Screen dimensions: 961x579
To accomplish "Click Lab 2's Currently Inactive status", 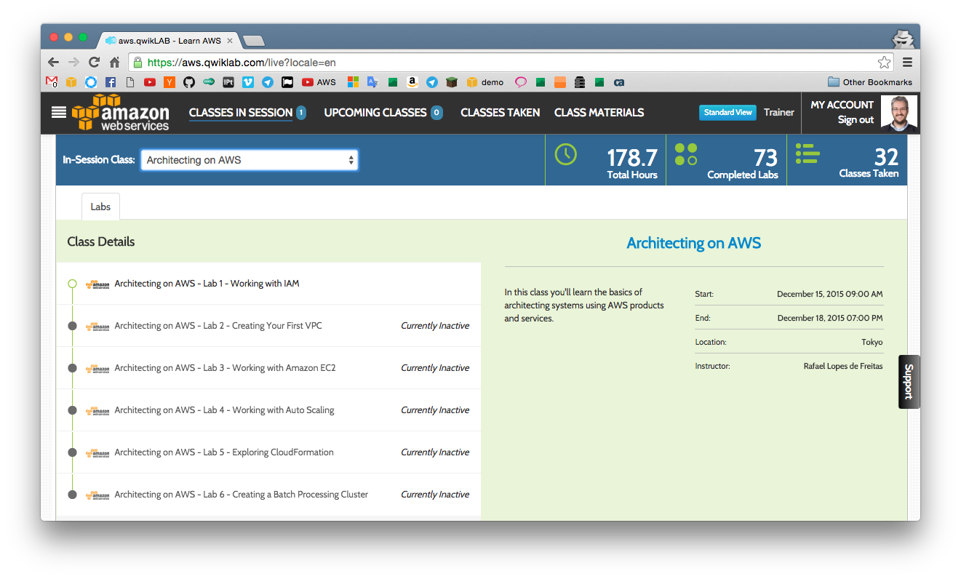I will click(x=435, y=326).
